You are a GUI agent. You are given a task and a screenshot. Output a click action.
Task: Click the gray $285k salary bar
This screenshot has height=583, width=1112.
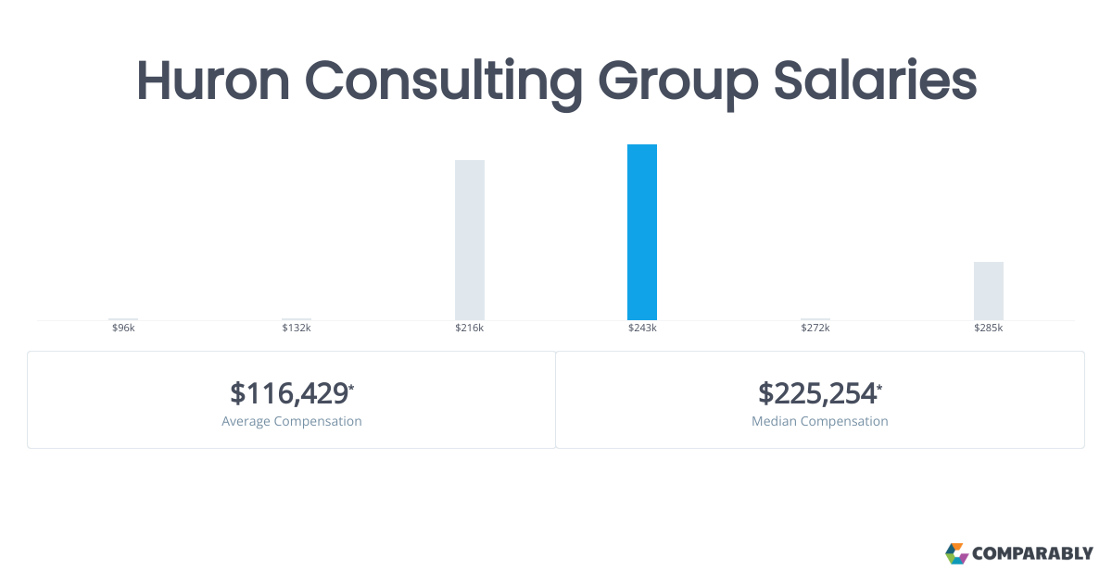[x=989, y=291]
